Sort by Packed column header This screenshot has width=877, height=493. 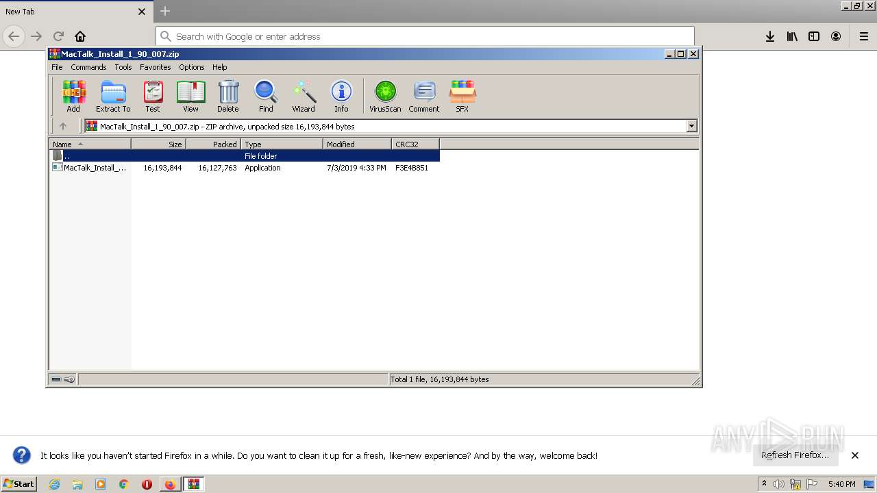pos(213,144)
